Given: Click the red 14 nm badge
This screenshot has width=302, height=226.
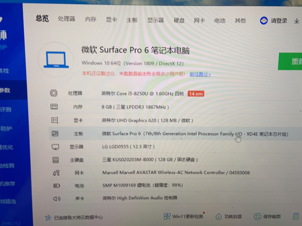Looking at the screenshot, I should pyautogui.click(x=196, y=94).
